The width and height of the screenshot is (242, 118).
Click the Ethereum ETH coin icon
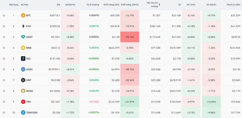23,26
